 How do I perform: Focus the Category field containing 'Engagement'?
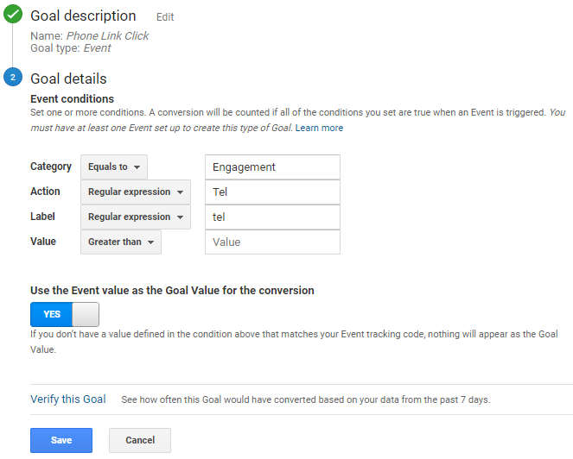click(272, 167)
